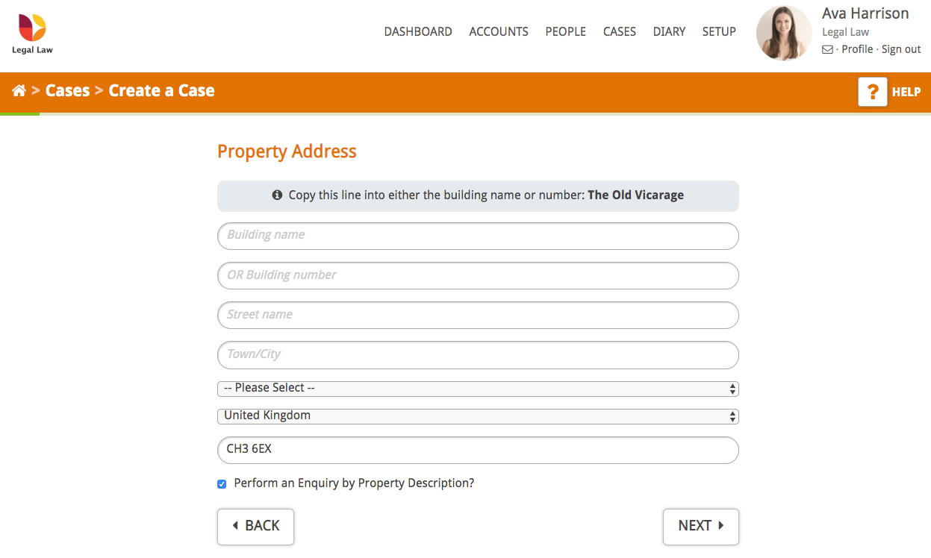Viewport: 931px width, 558px height.
Task: Open the CASES navigation tab
Action: pyautogui.click(x=619, y=31)
